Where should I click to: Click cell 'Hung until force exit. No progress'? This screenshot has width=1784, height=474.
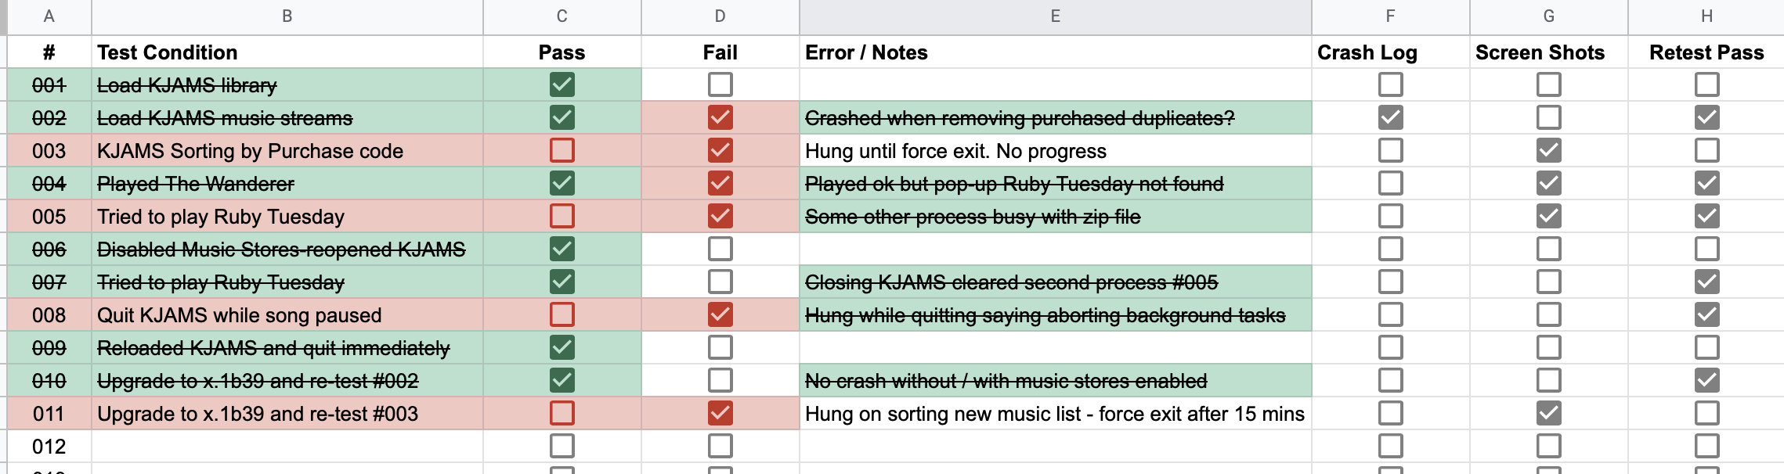pyautogui.click(x=1055, y=151)
